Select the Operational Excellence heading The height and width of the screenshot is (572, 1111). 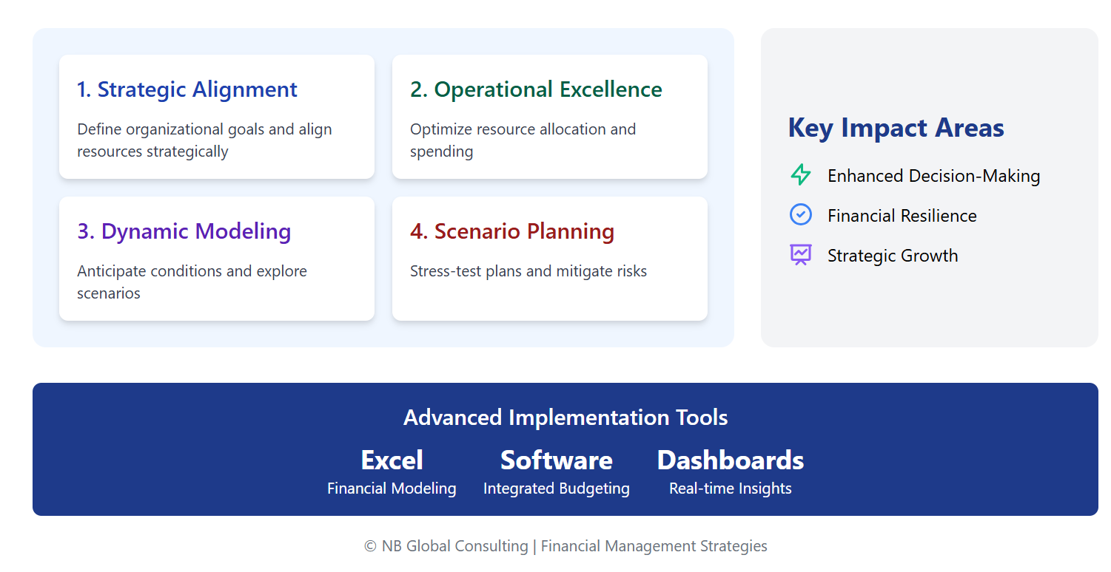[x=536, y=89]
